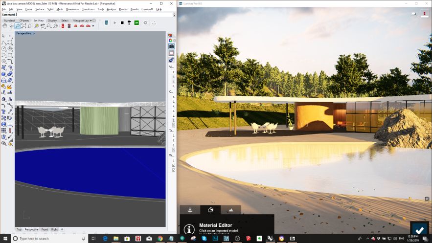Confirm with the checkmark button in Lumion

(x=419, y=230)
